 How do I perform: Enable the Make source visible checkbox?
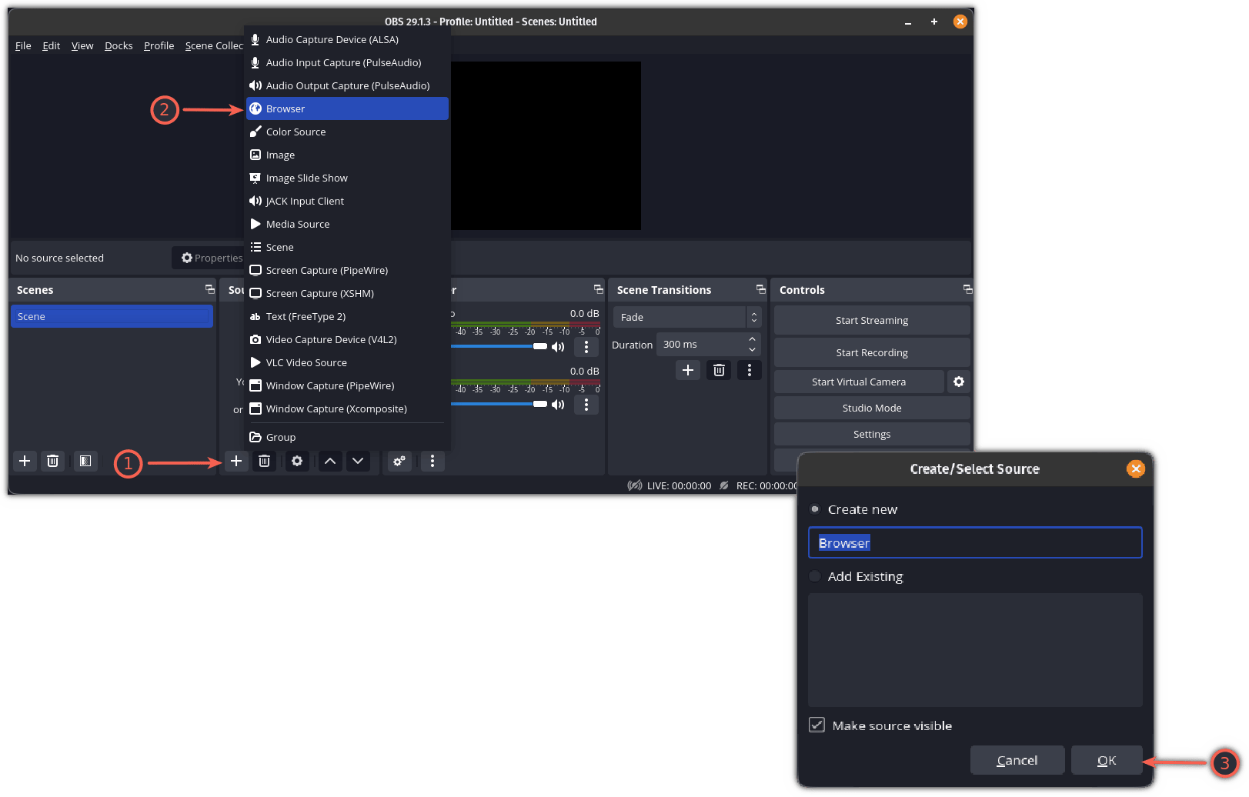pyautogui.click(x=817, y=725)
